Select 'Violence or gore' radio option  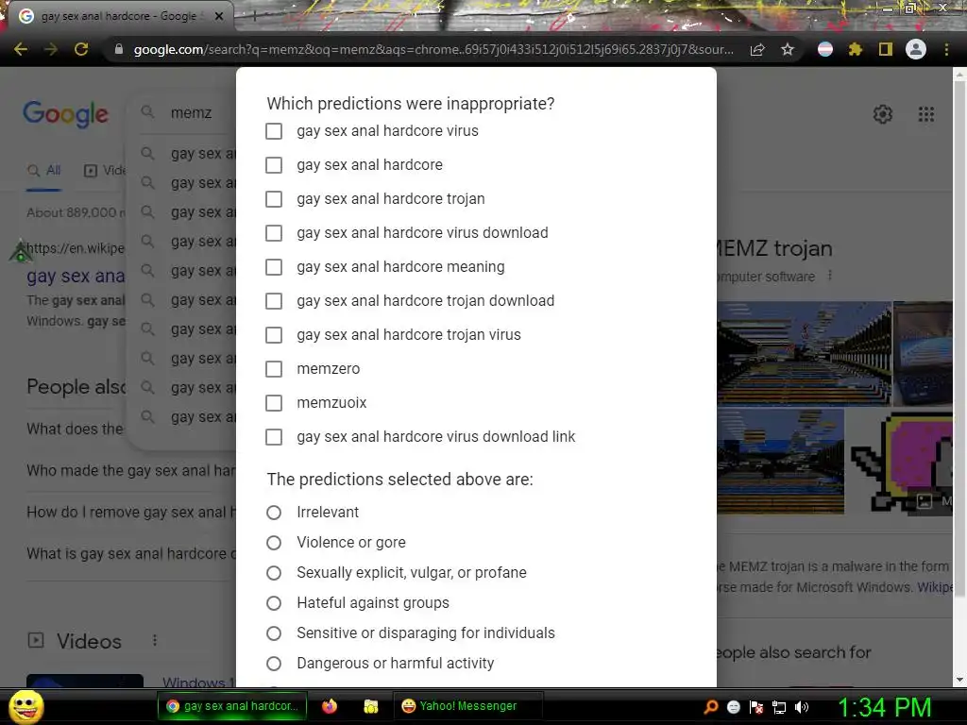pos(274,543)
